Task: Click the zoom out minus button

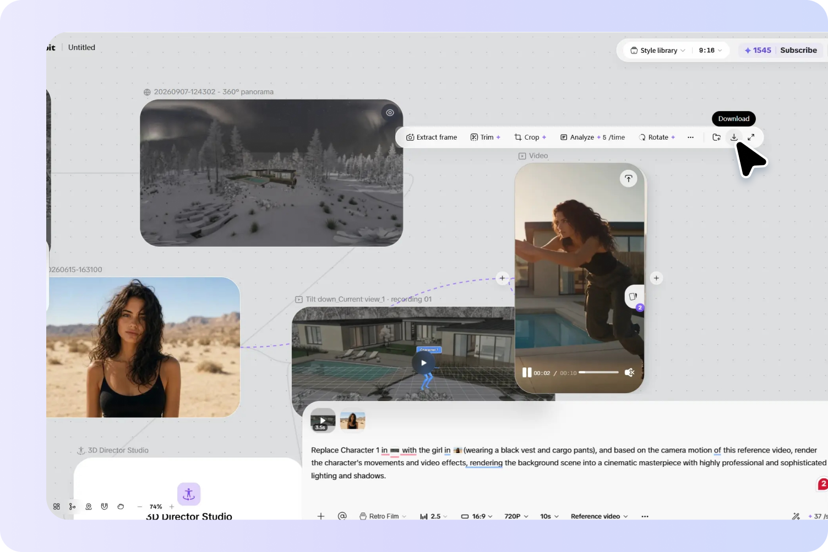Action: pyautogui.click(x=140, y=506)
